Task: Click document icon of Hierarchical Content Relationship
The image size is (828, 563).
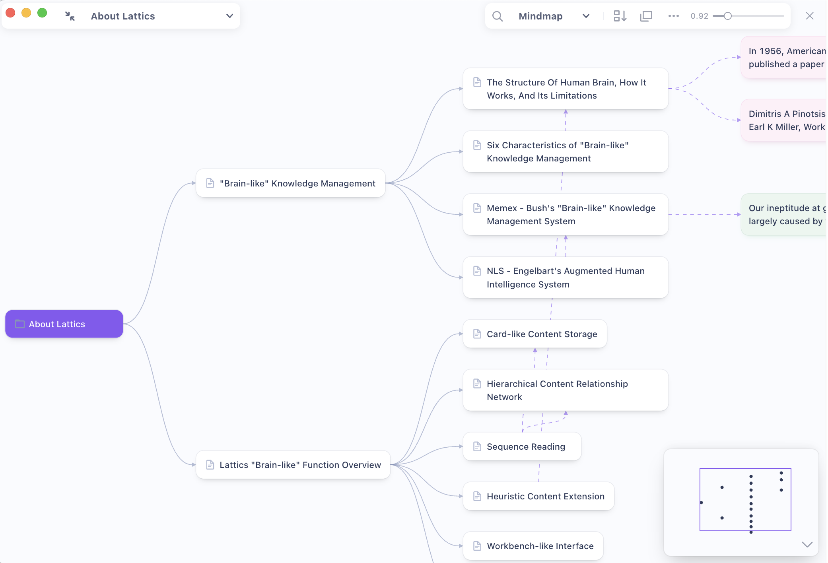Action: tap(477, 384)
